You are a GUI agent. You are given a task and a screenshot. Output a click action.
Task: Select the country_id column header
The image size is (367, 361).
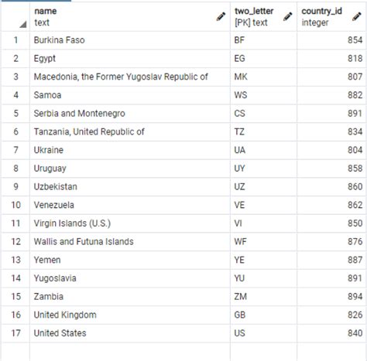[331, 17]
